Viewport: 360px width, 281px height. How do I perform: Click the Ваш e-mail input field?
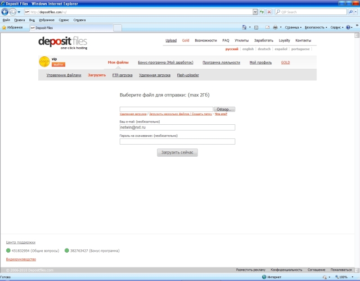pyautogui.click(x=177, y=127)
